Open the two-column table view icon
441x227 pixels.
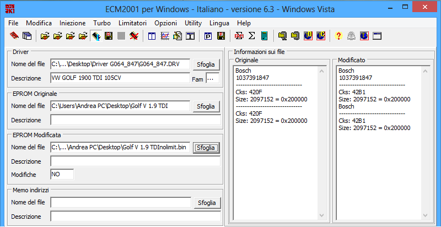pyautogui.click(x=152, y=36)
